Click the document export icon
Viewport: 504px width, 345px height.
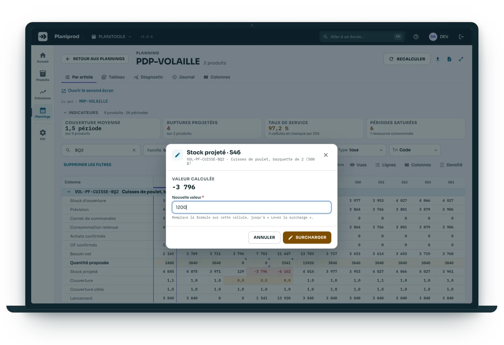[x=449, y=59]
